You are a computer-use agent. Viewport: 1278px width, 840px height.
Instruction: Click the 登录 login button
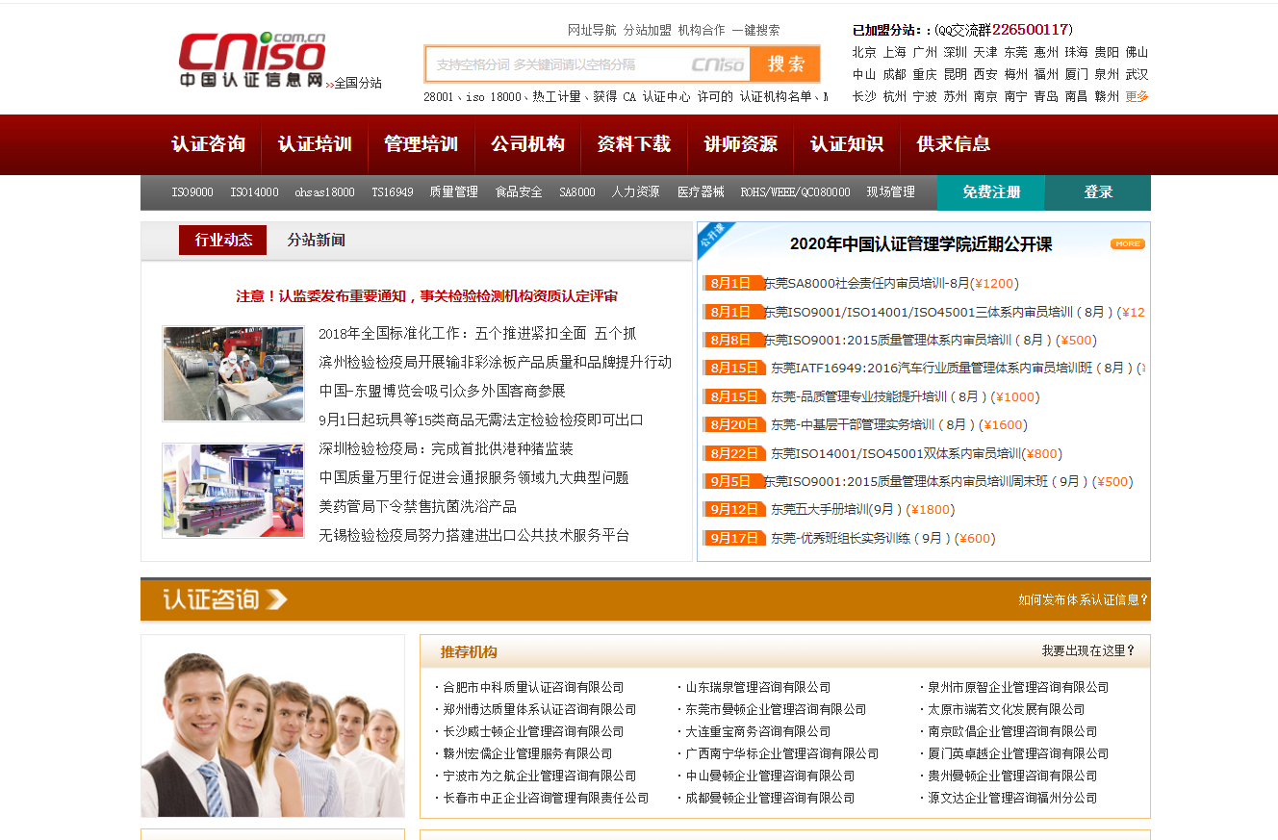pos(1097,191)
